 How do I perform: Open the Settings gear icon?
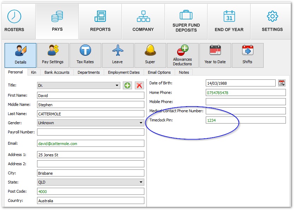tap(272, 16)
